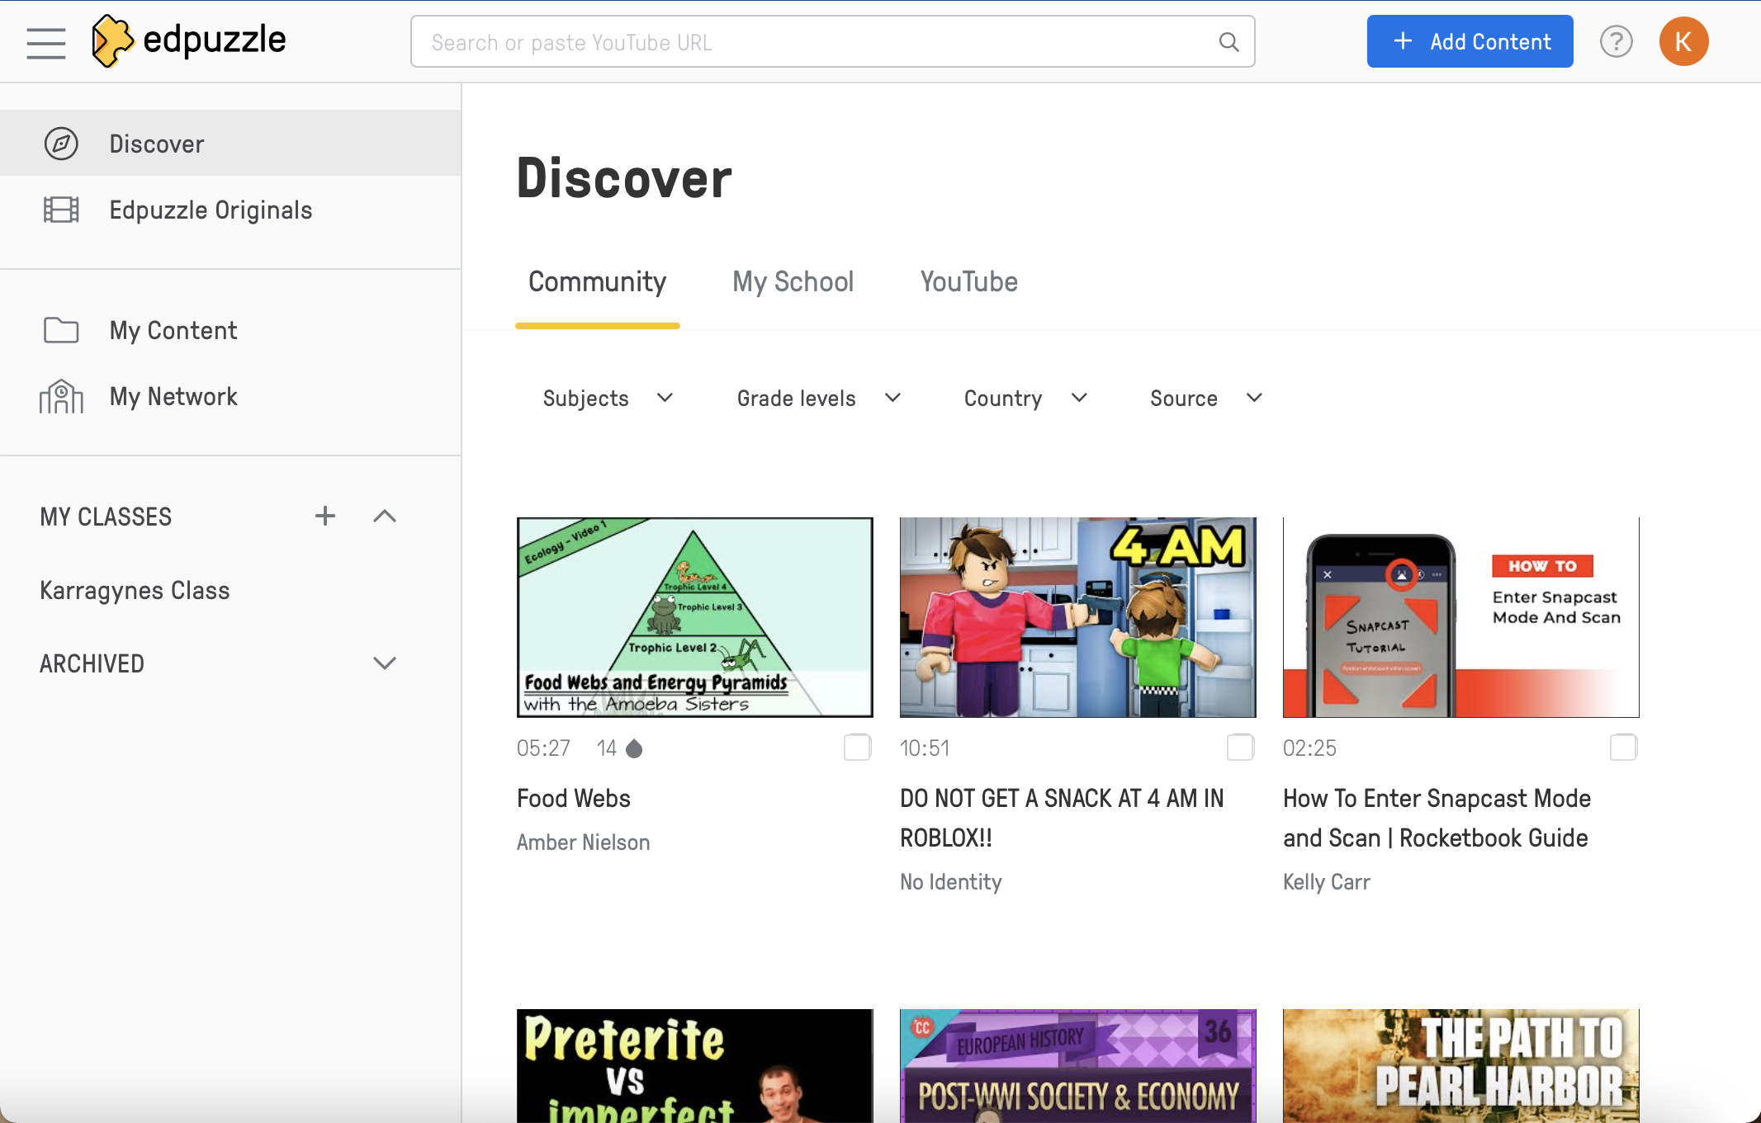Open the Food Webs video title
The height and width of the screenshot is (1123, 1761).
click(574, 799)
